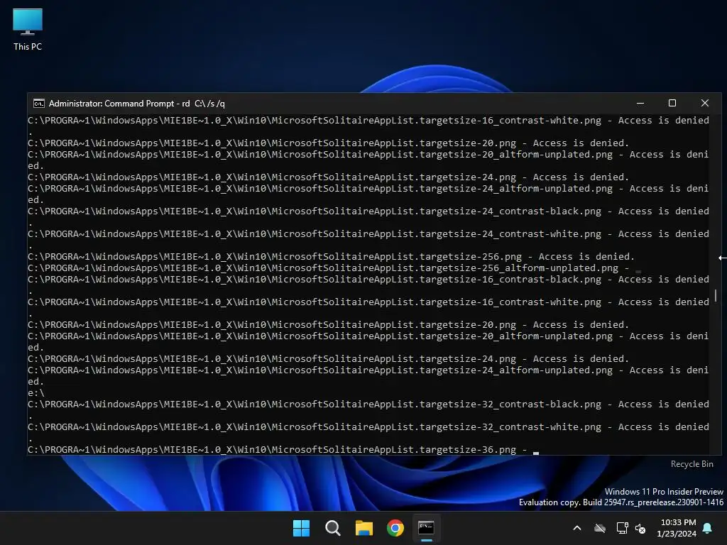Click line with 'targetsize-256_altform-unplated.png'
The height and width of the screenshot is (545, 727).
(328, 268)
